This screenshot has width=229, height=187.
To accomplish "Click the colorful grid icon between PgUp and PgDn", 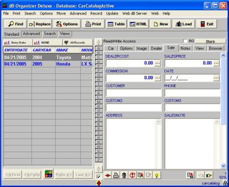I will click(x=49, y=174).
